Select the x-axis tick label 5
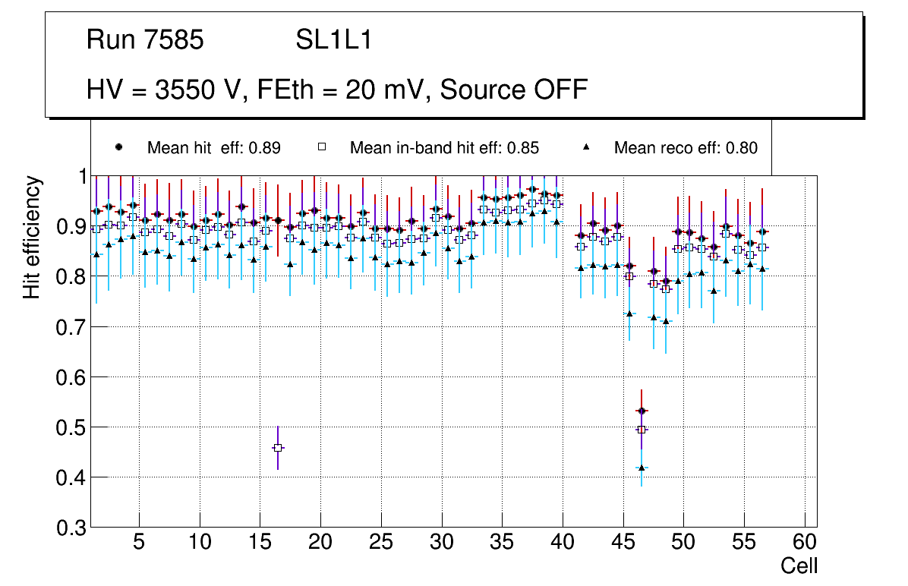This screenshot has width=908, height=586. [x=138, y=543]
